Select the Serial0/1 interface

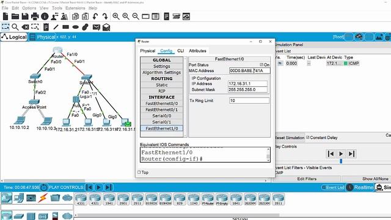(x=161, y=122)
